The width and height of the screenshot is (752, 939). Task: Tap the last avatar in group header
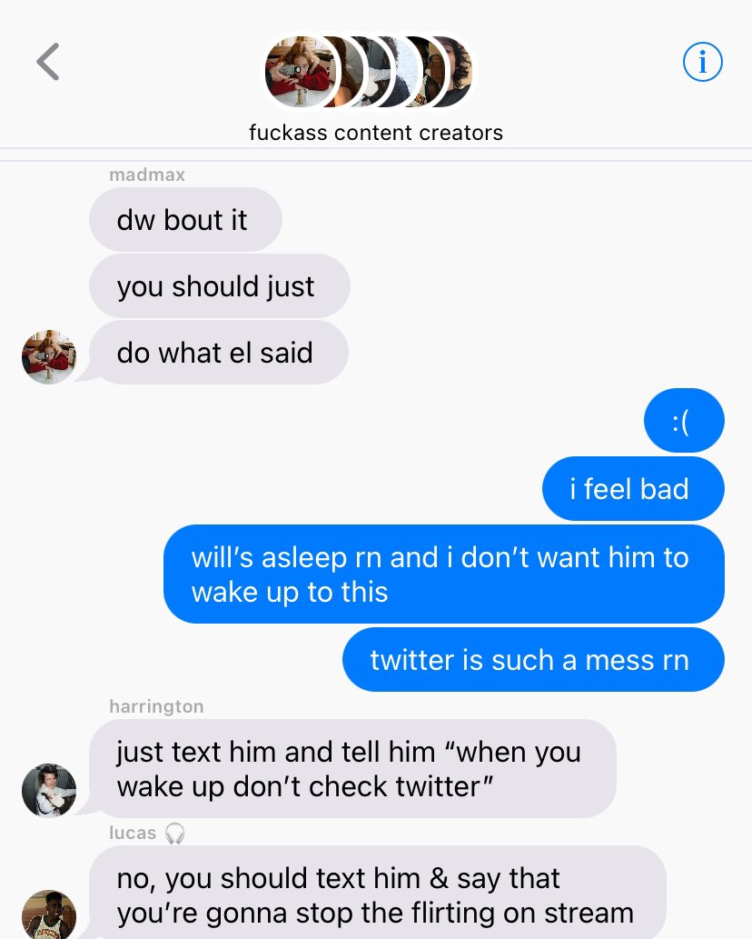tap(451, 72)
